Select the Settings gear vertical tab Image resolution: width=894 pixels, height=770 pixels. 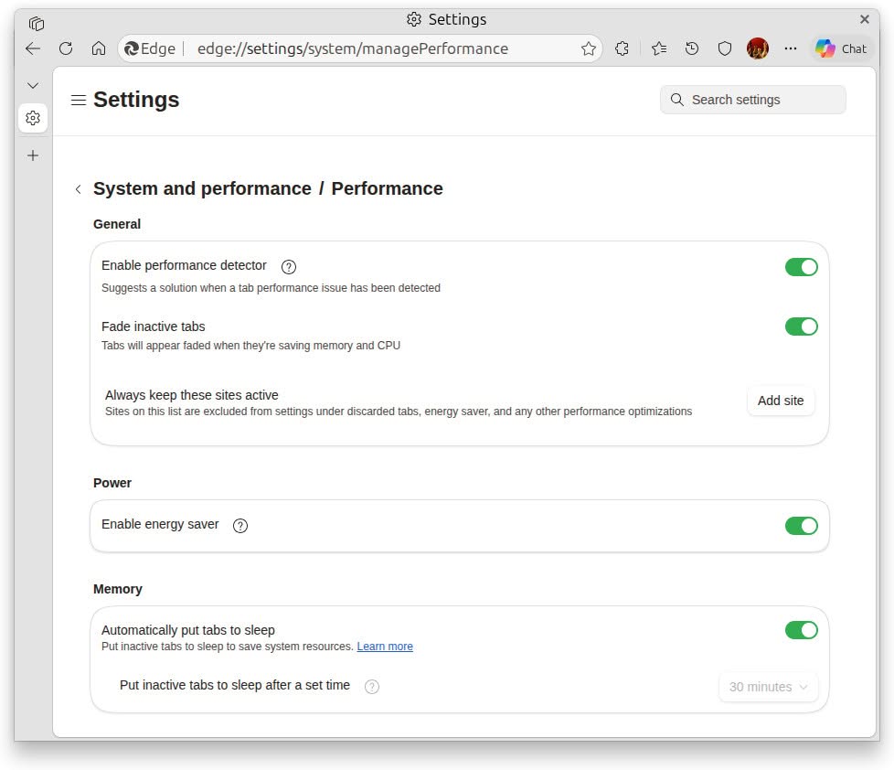[x=33, y=118]
